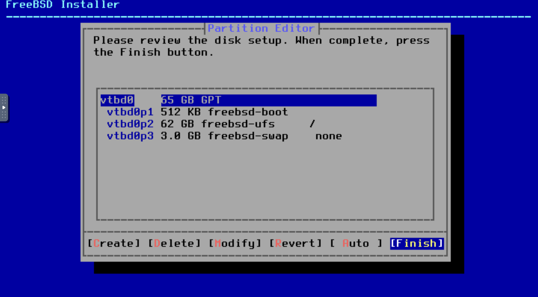Select the Delete button
Screen dimensions: 538x297
coord(174,244)
